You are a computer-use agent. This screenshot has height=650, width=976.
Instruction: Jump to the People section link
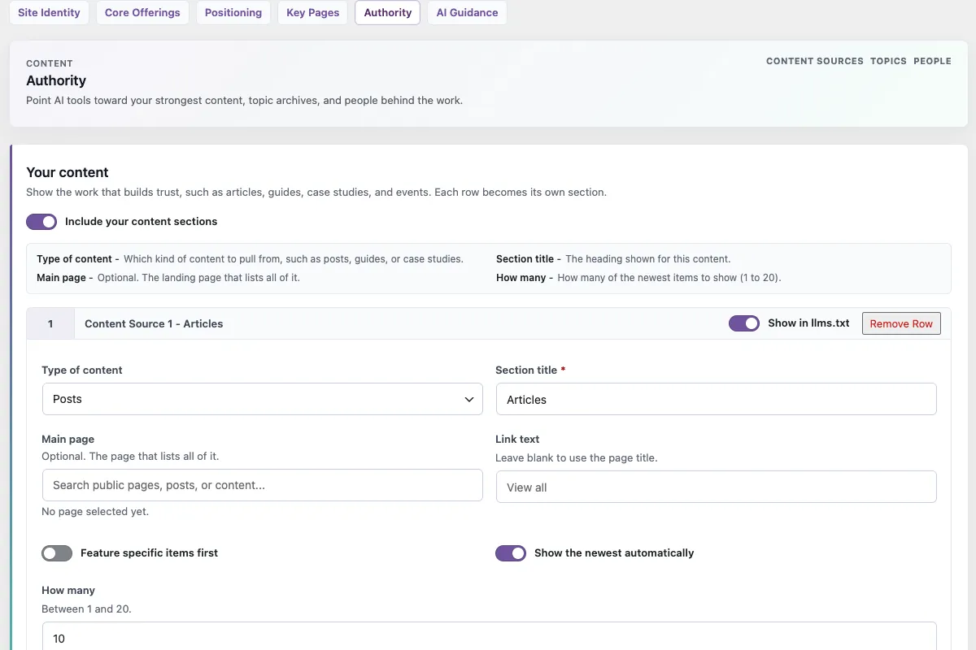tap(932, 61)
